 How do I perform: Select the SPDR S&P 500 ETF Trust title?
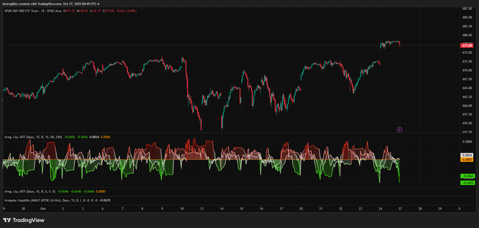(x=21, y=11)
